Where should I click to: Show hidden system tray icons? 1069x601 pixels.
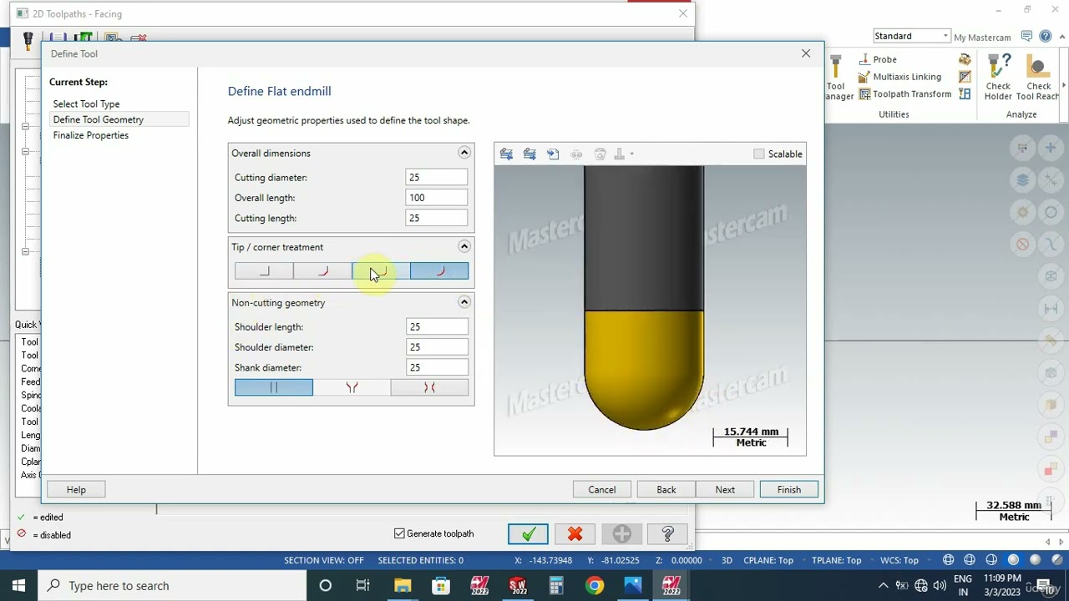(883, 585)
